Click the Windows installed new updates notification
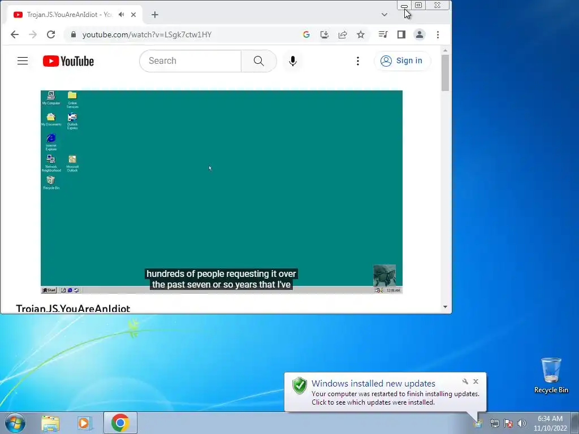 pyautogui.click(x=385, y=392)
